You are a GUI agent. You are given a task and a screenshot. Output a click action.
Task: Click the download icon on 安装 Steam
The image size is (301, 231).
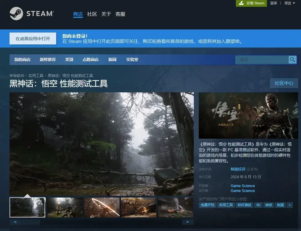[x=241, y=3]
